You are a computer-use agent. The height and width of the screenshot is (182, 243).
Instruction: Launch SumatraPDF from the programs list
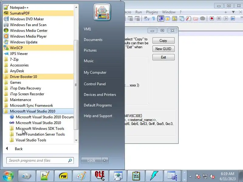38,13
